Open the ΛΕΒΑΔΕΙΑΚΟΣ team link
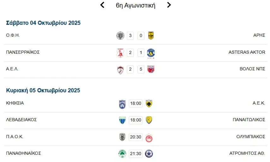 [21, 120]
